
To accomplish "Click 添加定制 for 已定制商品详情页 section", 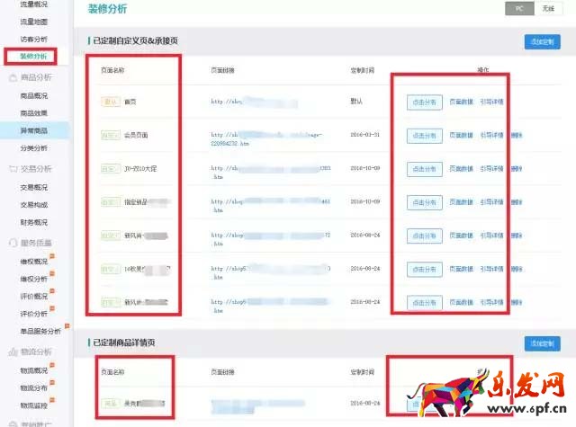I will [542, 343].
